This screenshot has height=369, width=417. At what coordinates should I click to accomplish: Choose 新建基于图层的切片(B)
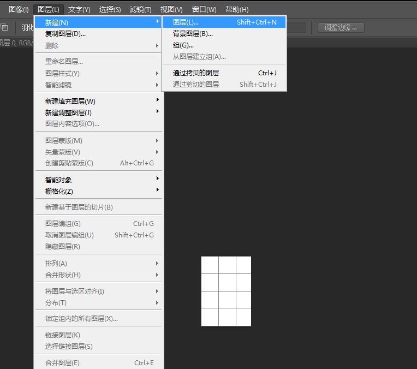[x=98, y=207]
